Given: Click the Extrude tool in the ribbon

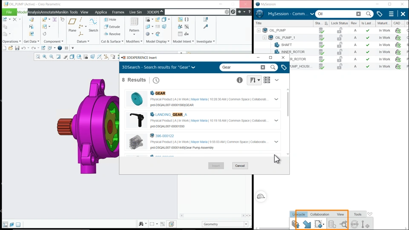Looking at the screenshot, I should click(112, 27).
